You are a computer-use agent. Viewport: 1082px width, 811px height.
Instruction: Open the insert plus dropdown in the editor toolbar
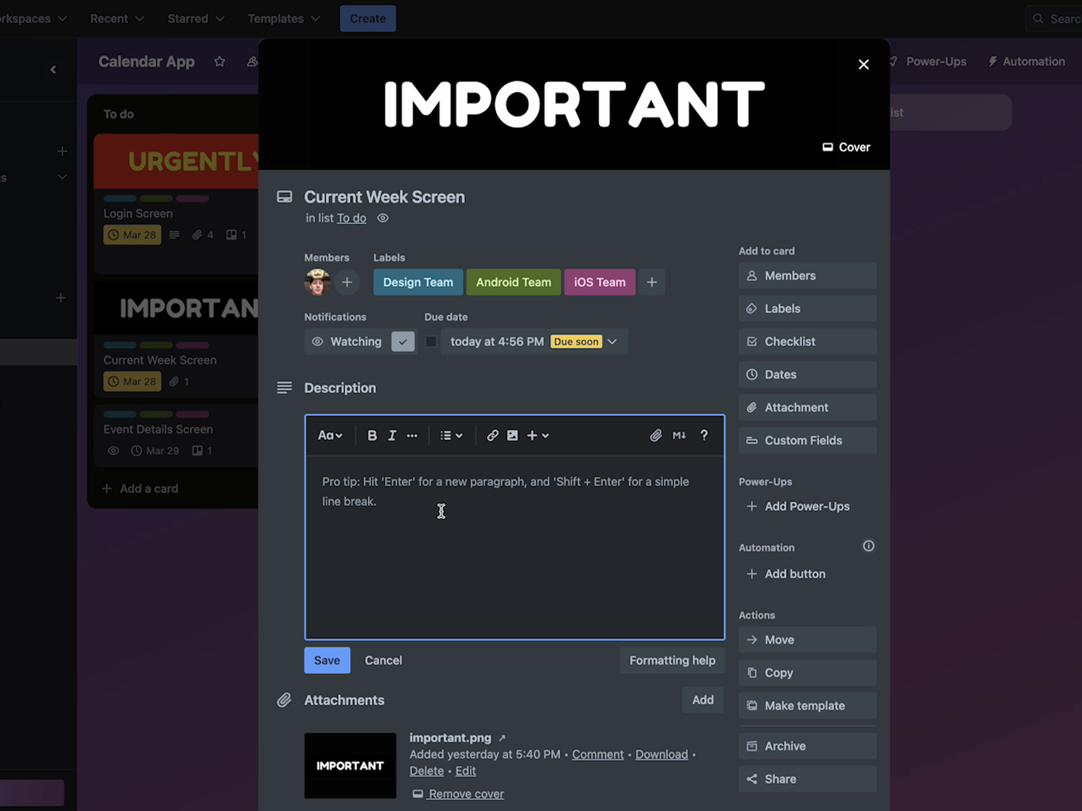click(538, 436)
